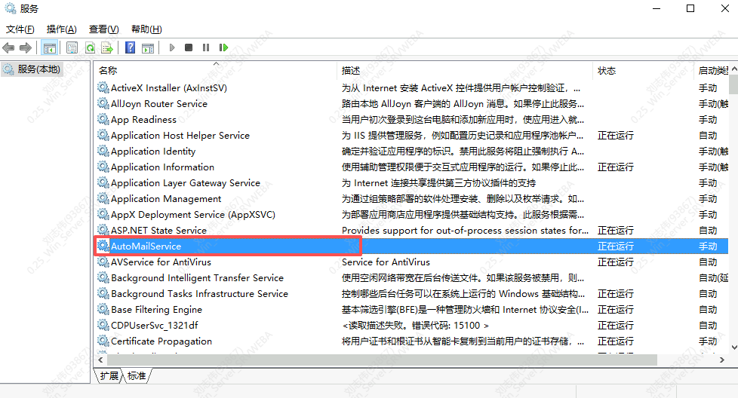738x398 pixels.
Task: Click the horizontal scrollbar right arrow
Action: (x=722, y=360)
